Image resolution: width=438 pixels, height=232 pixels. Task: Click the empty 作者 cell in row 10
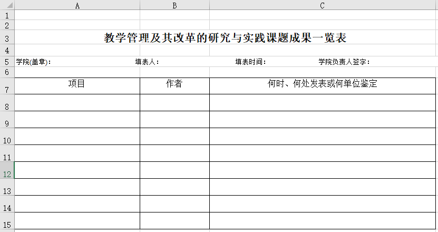pos(174,137)
